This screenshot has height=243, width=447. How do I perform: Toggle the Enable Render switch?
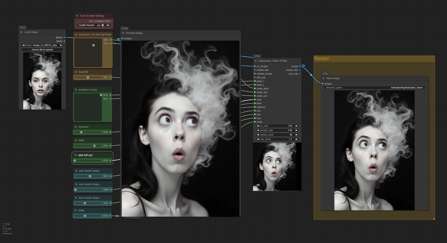pyautogui.click(x=103, y=25)
